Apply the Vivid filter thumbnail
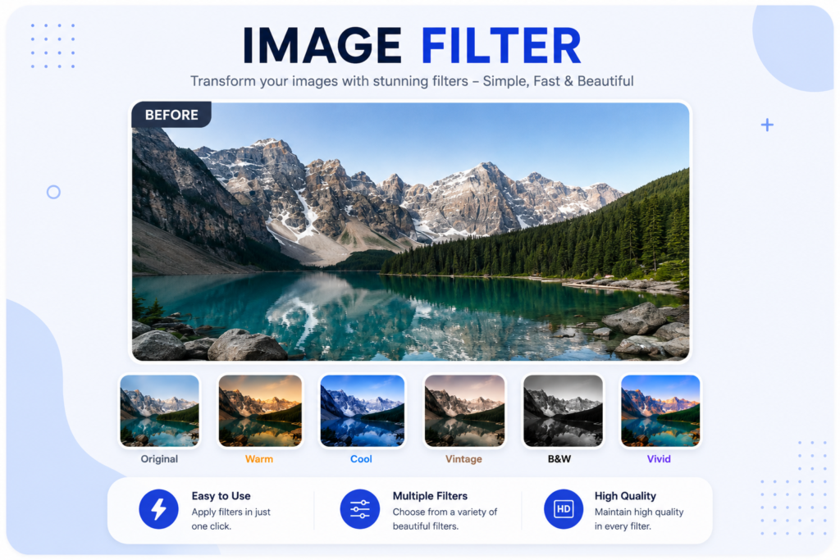 pyautogui.click(x=660, y=411)
